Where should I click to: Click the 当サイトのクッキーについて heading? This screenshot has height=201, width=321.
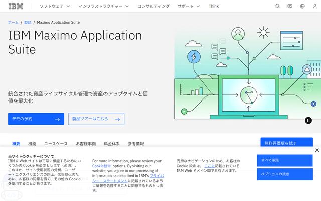pos(31,156)
